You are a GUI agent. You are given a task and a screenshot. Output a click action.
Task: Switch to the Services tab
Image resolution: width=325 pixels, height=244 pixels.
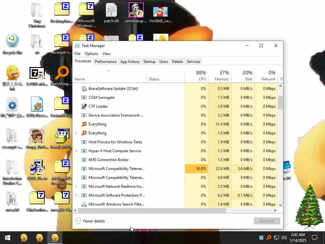click(x=193, y=62)
